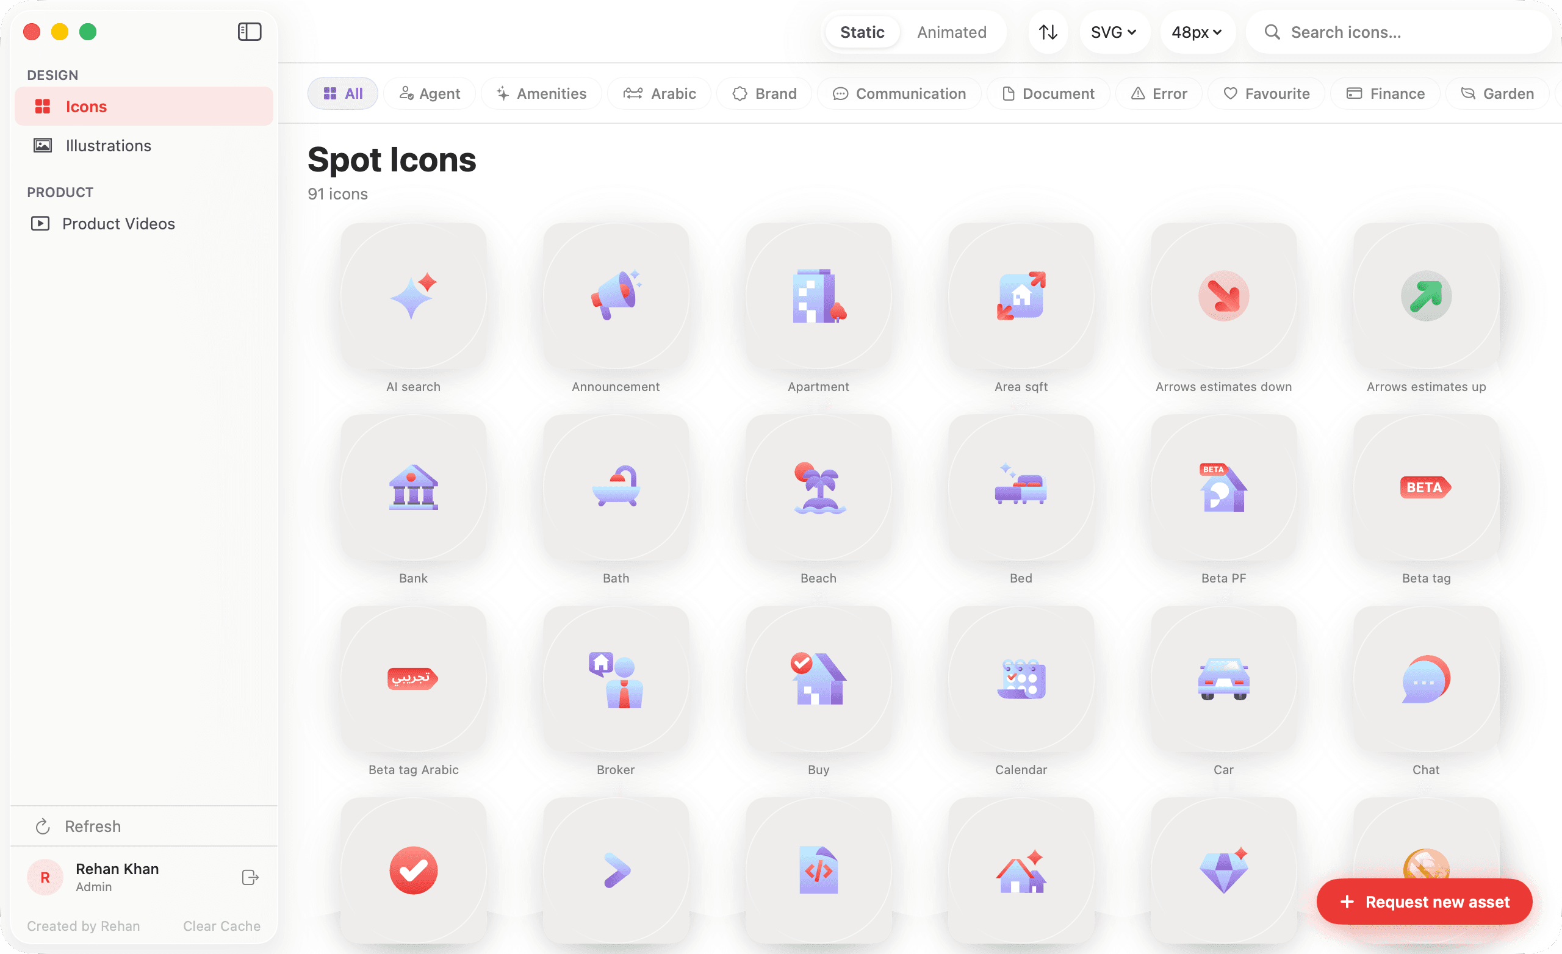Viewport: 1562px width, 954px height.
Task: Click Request new asset button
Action: 1424,902
